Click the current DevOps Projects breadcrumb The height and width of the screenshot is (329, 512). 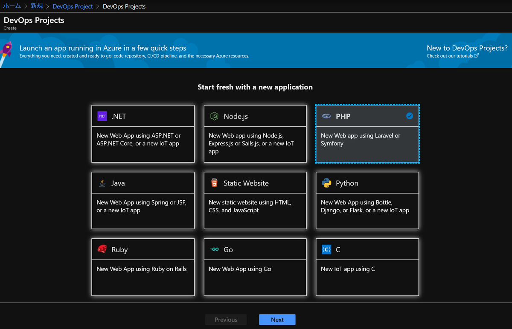[124, 6]
